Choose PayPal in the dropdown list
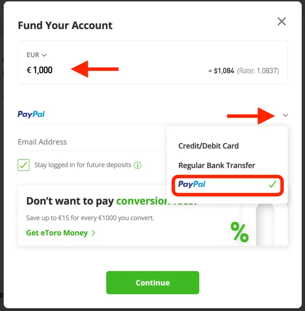Image resolution: width=305 pixels, height=311 pixels. [x=228, y=185]
